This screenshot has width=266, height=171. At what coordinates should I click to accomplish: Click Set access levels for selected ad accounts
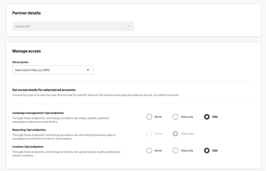click(x=44, y=90)
